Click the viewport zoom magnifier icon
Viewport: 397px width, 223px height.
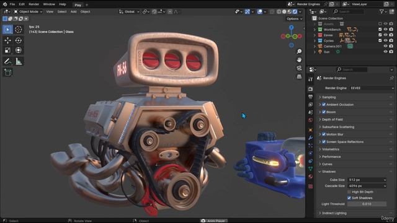[299, 51]
